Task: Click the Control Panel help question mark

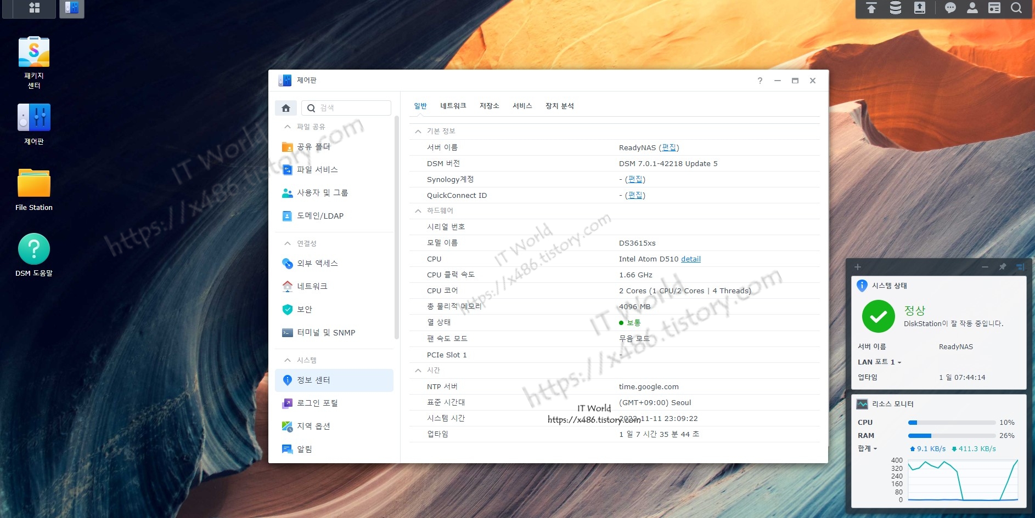Action: pyautogui.click(x=760, y=81)
